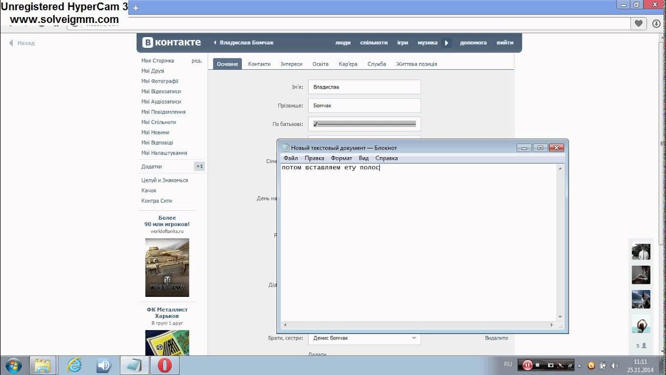
Task: Open the Брати, сестри dropdown with Денис Бомчак
Action: coord(364,338)
